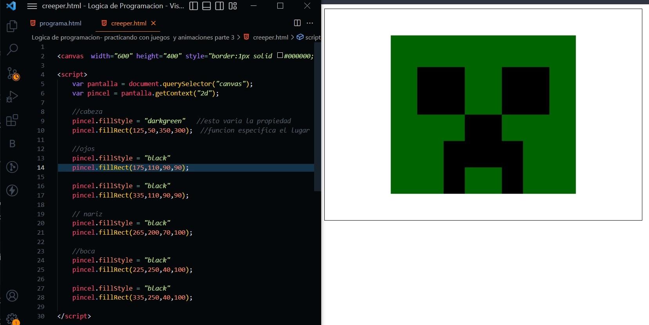
Task: Open the Source Control view
Action: (x=12, y=73)
